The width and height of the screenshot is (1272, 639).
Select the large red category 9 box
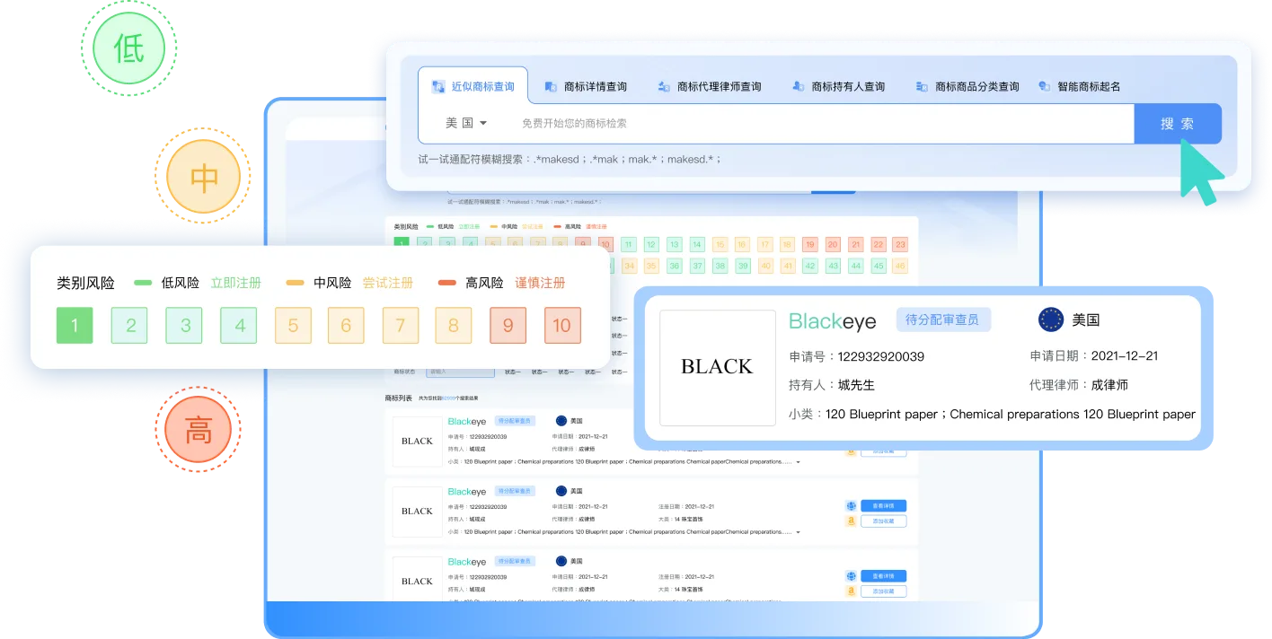[508, 325]
